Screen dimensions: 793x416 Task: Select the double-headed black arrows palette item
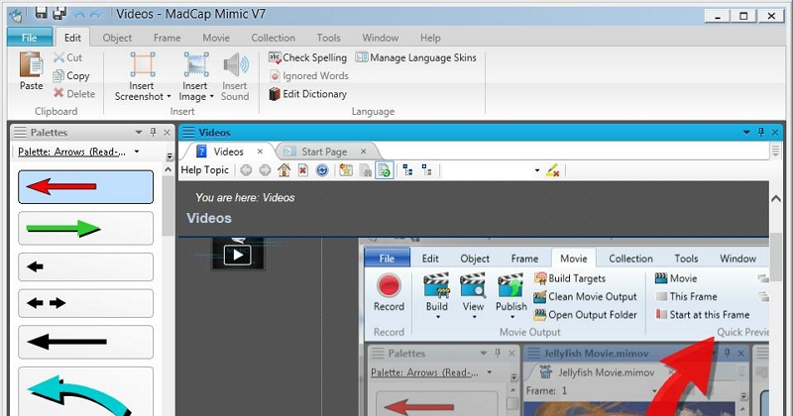tap(85, 303)
